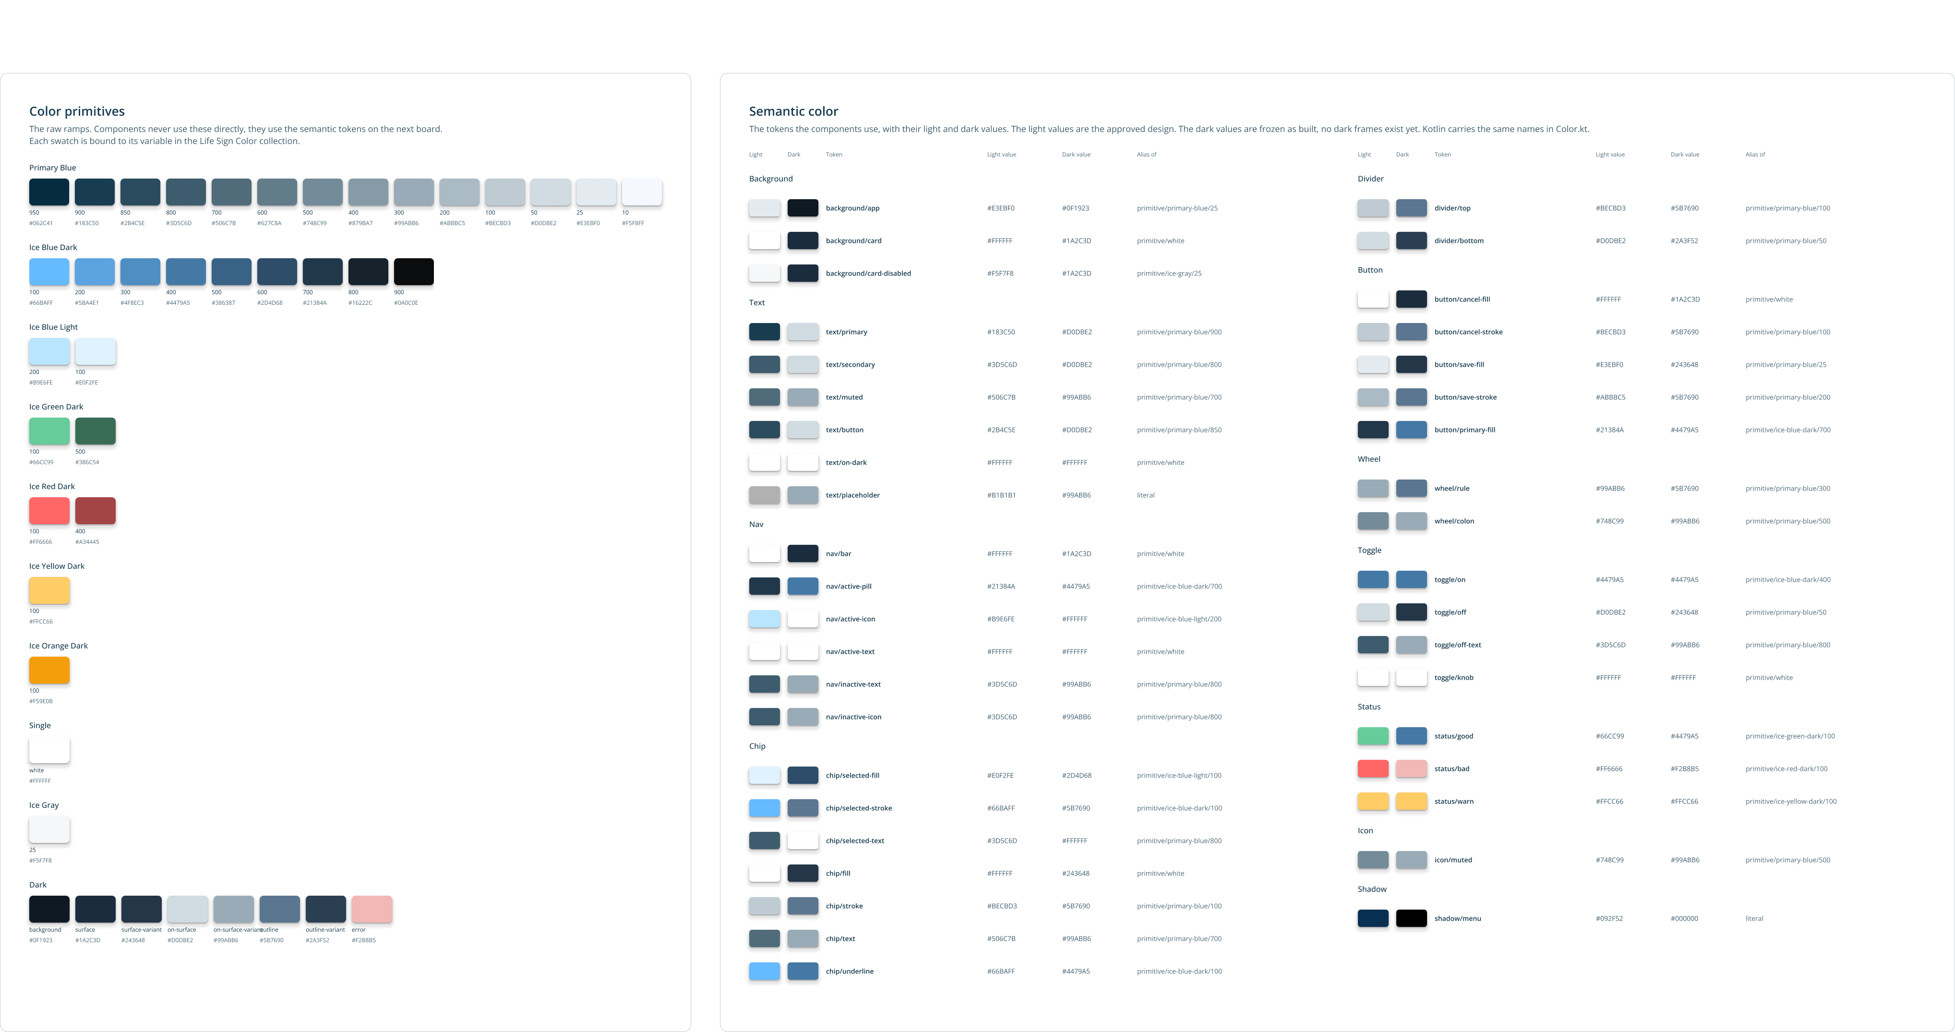Select the Ice Orange Dark 100 swatch

pos(49,670)
